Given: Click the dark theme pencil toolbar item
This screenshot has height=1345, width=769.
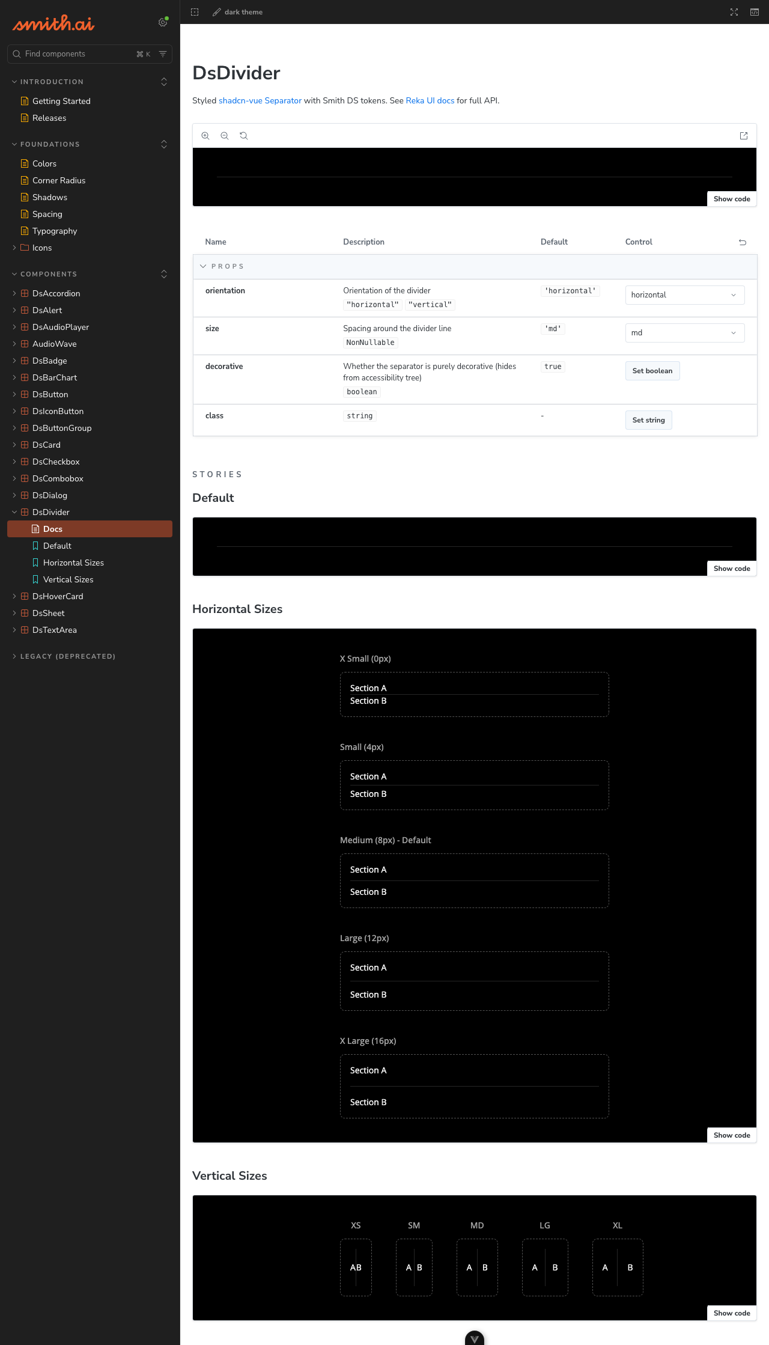Looking at the screenshot, I should [x=238, y=12].
